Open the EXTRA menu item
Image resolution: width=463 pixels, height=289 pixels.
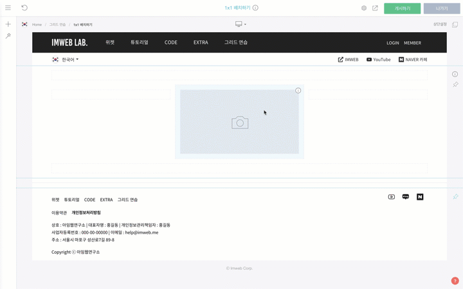201,42
